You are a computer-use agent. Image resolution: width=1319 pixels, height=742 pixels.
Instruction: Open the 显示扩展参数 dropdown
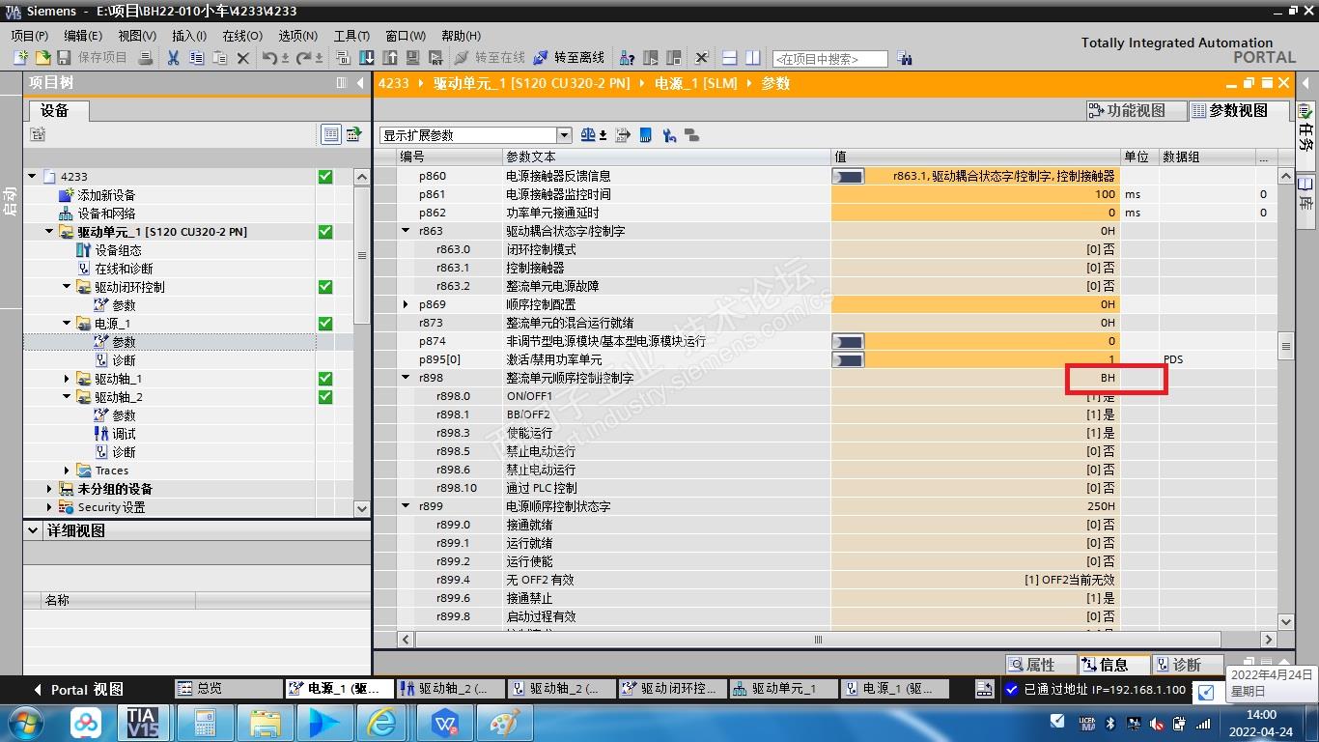[x=564, y=135]
